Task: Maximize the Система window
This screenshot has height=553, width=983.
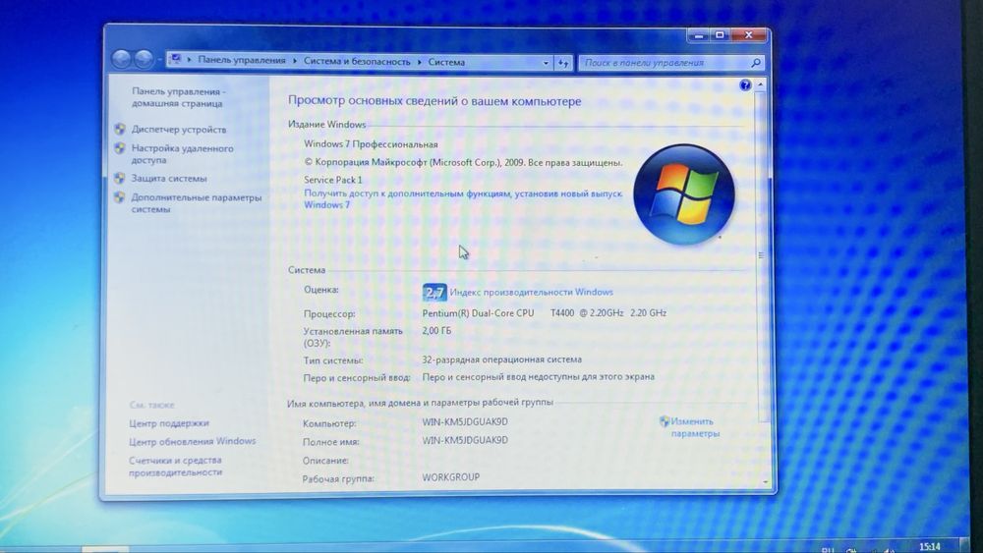Action: pyautogui.click(x=720, y=35)
